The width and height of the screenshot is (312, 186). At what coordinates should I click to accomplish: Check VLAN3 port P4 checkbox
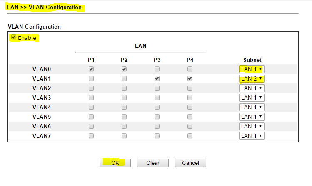[190, 98]
